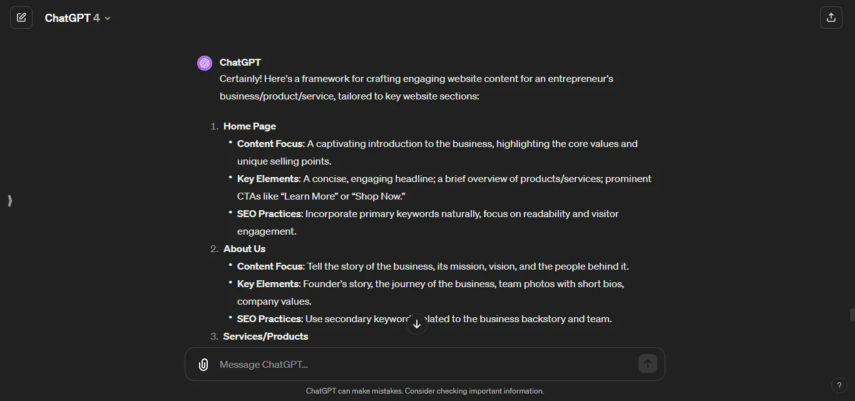This screenshot has width=855, height=401.
Task: Expand model options with the chevron next to ChatGPT 4
Action: [x=107, y=18]
